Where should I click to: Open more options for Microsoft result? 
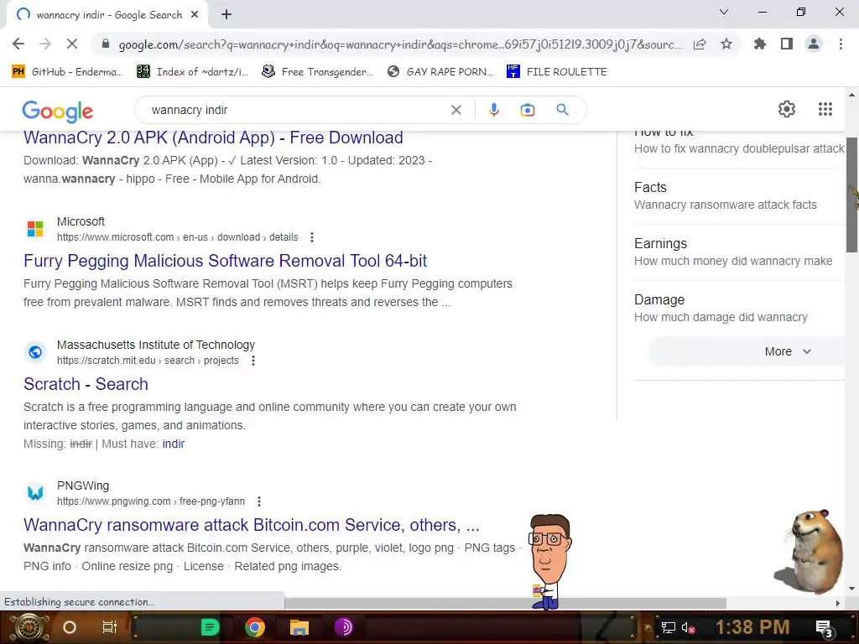click(x=312, y=237)
